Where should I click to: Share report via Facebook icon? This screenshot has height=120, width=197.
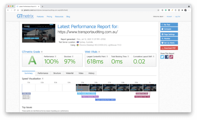(x=167, y=57)
